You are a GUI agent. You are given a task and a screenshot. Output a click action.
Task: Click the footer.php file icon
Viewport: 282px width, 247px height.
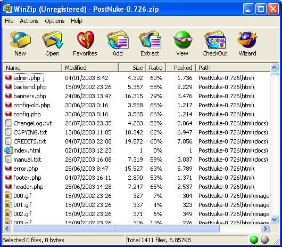tap(9, 178)
